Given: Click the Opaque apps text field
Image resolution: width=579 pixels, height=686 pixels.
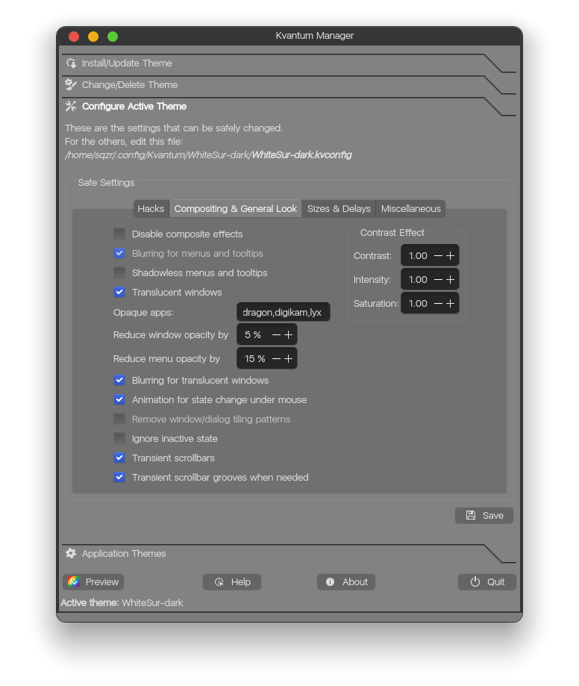Looking at the screenshot, I should (284, 312).
